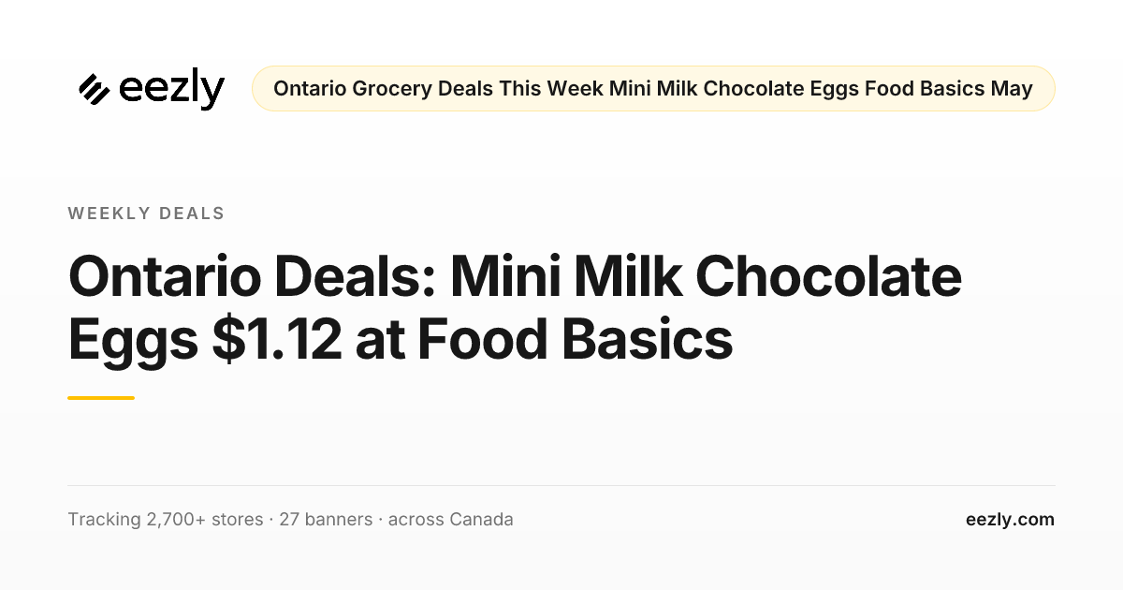The height and width of the screenshot is (590, 1123).
Task: Click the yellow accent bar under the headline
Action: 101,398
